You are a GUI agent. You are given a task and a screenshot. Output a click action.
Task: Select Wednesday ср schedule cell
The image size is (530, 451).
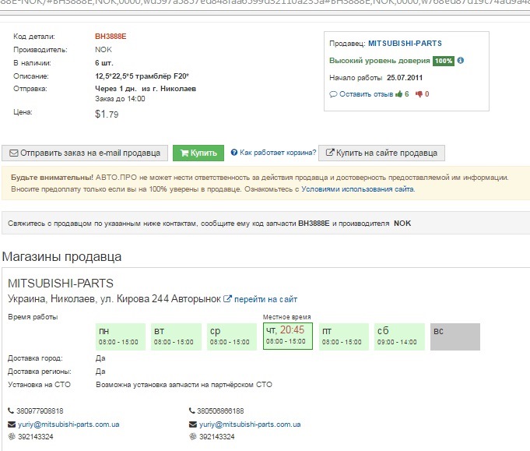pyautogui.click(x=232, y=336)
